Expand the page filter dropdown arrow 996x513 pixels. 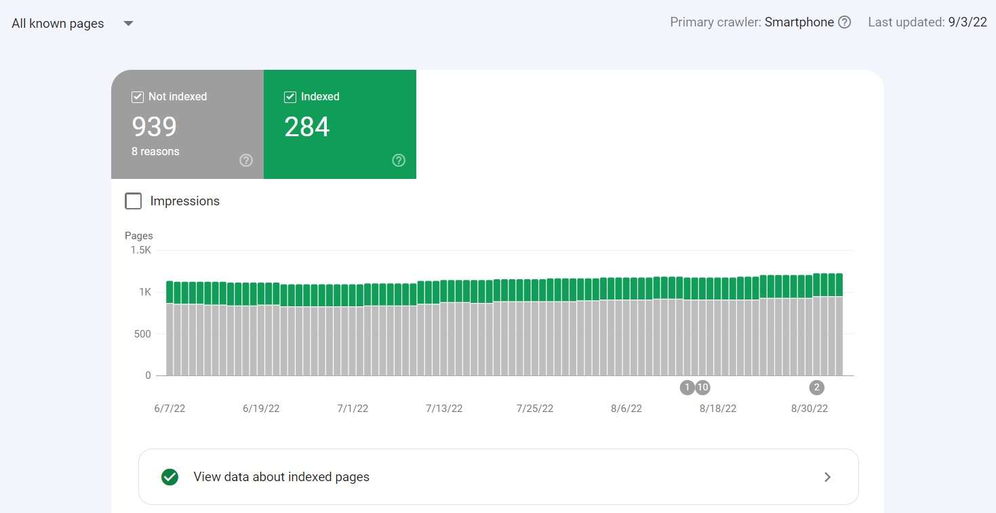pos(128,23)
